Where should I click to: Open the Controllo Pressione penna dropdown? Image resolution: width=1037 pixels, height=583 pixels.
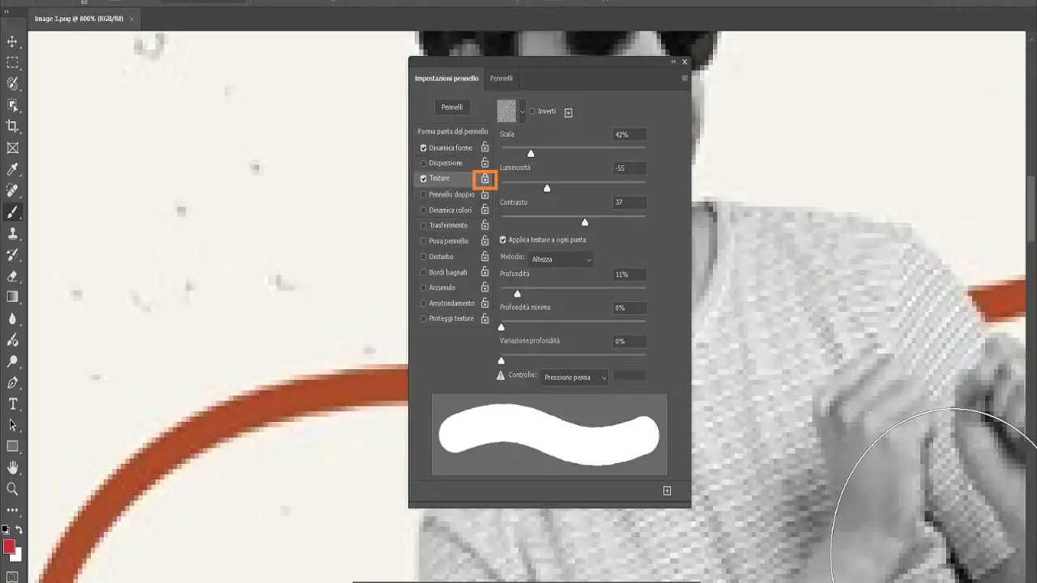pyautogui.click(x=574, y=377)
